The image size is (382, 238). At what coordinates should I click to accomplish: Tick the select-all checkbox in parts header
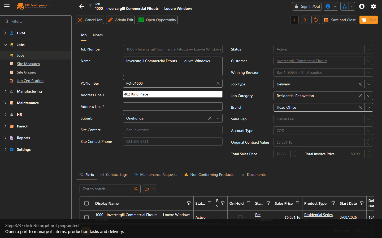pyautogui.click(x=86, y=203)
